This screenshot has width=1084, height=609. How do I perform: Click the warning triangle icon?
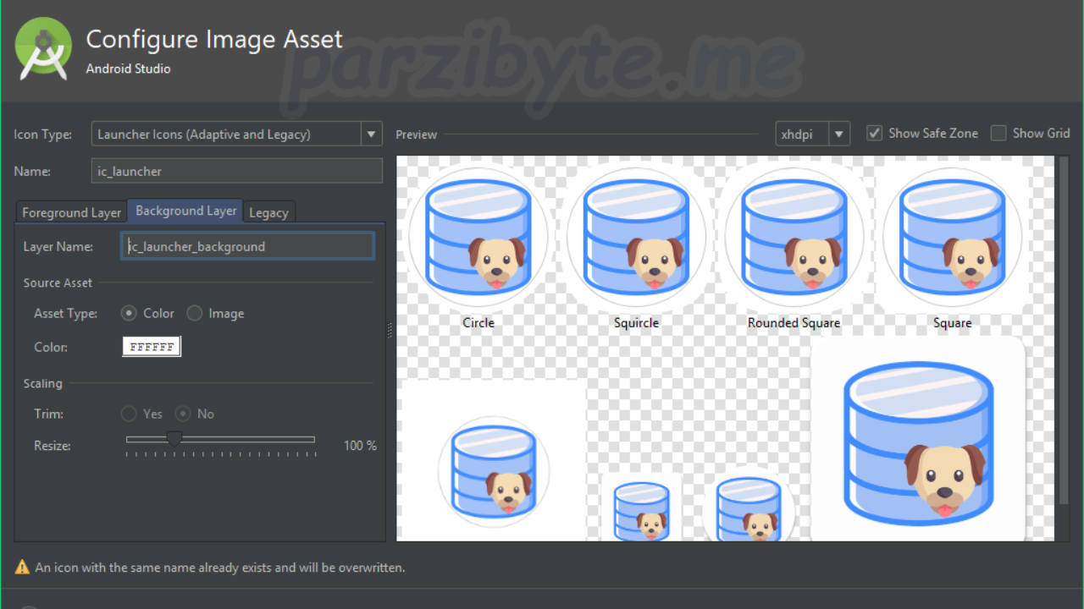pos(23,568)
